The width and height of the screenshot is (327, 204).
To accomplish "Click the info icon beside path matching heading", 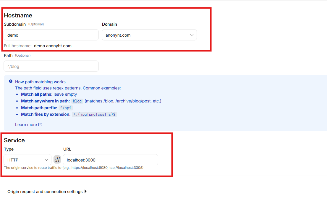I will click(11, 81).
